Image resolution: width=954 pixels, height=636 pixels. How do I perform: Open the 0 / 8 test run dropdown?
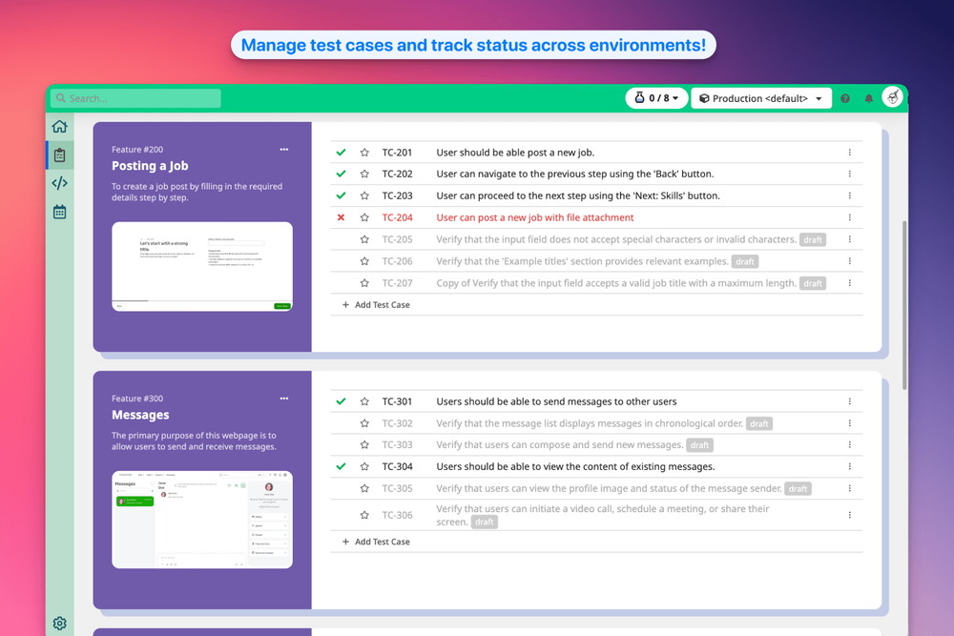click(656, 98)
